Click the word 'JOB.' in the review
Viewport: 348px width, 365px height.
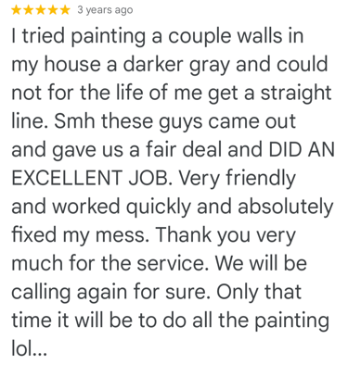pos(149,178)
